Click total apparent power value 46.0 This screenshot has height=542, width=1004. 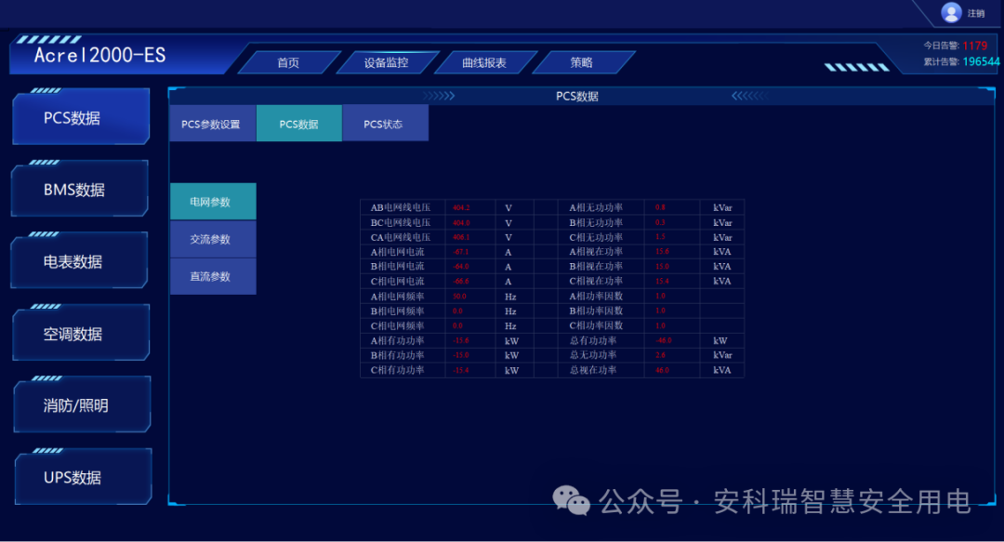[662, 370]
